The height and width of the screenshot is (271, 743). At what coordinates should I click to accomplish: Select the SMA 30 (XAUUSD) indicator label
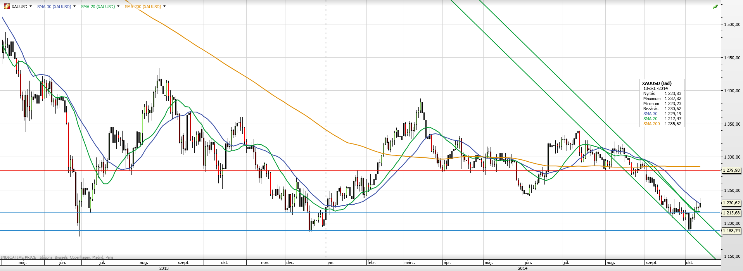54,7
